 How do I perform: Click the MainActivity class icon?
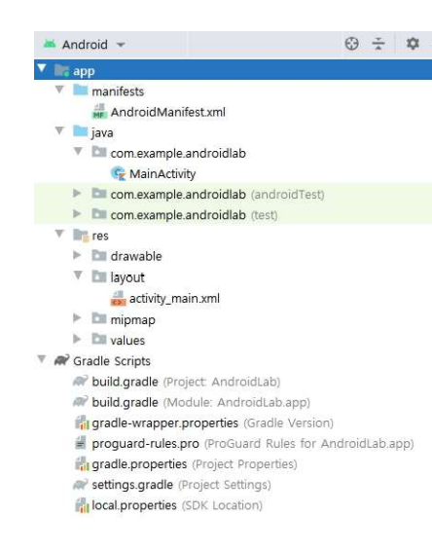pos(118,173)
